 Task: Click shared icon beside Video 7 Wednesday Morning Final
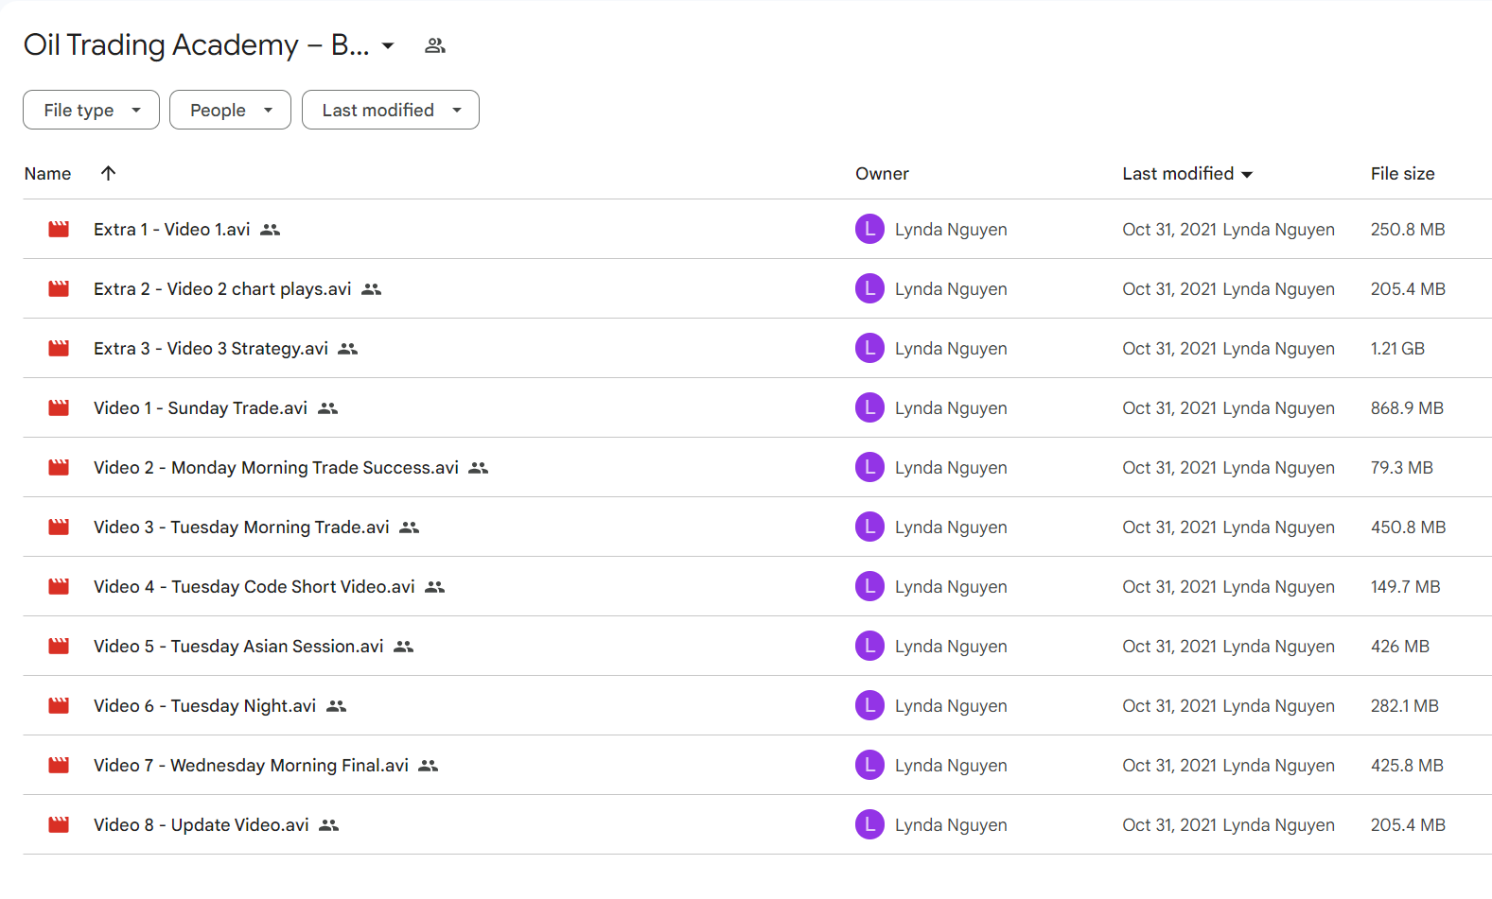pyautogui.click(x=429, y=766)
